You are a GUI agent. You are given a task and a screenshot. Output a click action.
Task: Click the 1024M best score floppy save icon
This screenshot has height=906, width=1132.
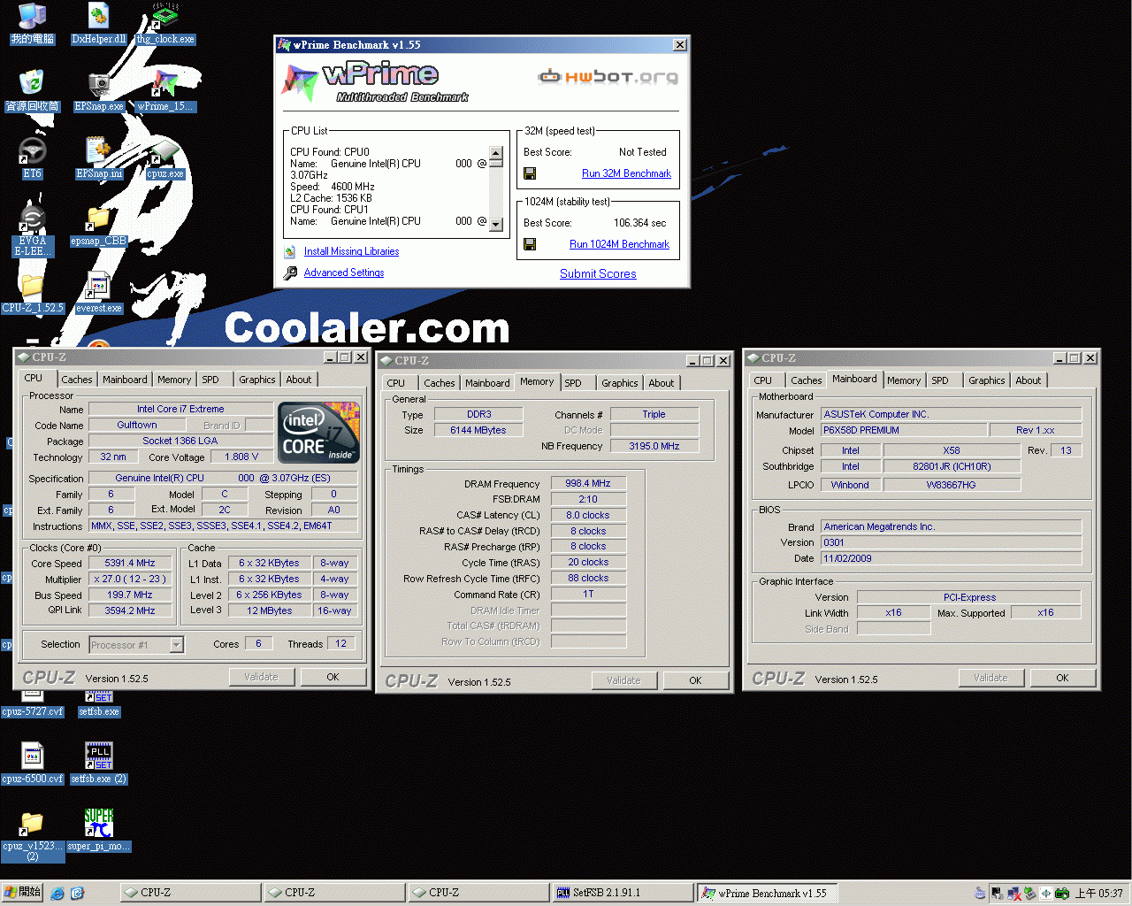[530, 244]
